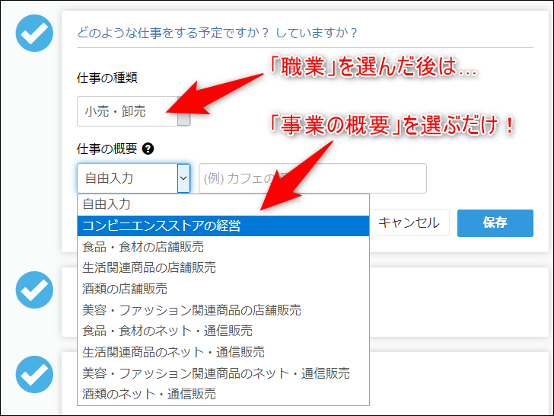This screenshot has height=416, width=554.
Task: Select 食品・食材の店舗販売 option
Action: 143,247
